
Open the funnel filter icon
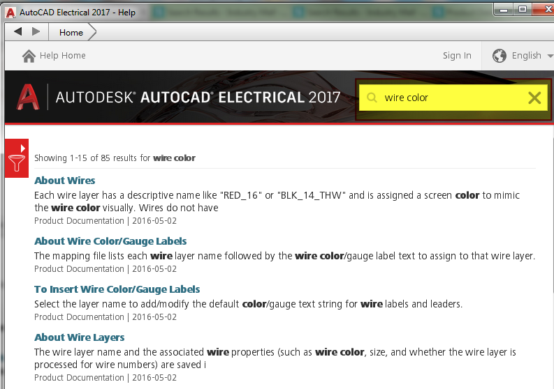point(17,163)
